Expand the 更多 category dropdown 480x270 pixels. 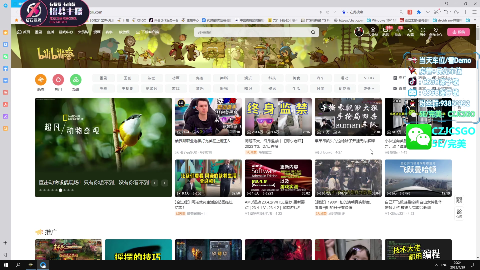[x=369, y=88]
